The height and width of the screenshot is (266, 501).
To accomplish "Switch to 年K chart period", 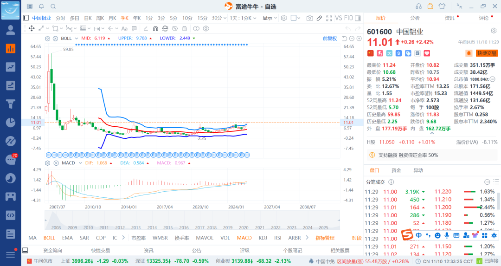I will click(x=137, y=18).
